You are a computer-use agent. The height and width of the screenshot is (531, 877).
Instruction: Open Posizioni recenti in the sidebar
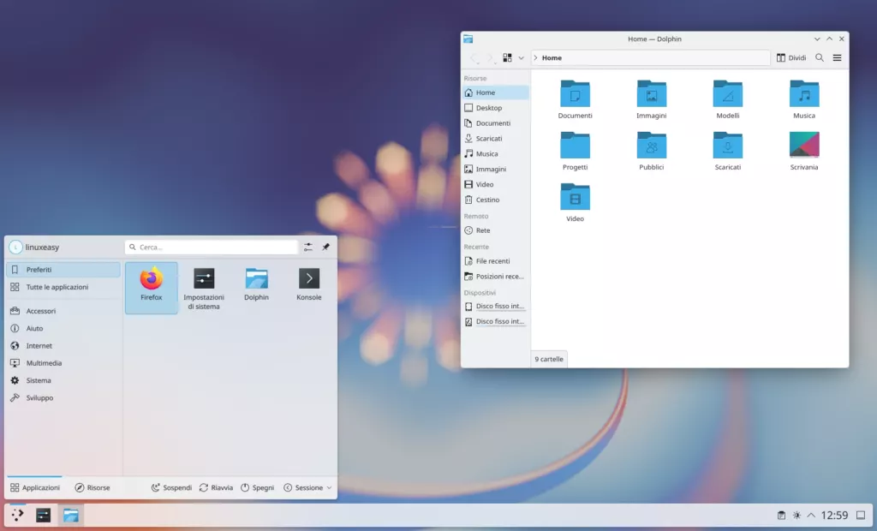coord(496,276)
